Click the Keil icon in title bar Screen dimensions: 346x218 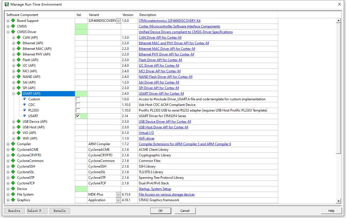point(7,4)
